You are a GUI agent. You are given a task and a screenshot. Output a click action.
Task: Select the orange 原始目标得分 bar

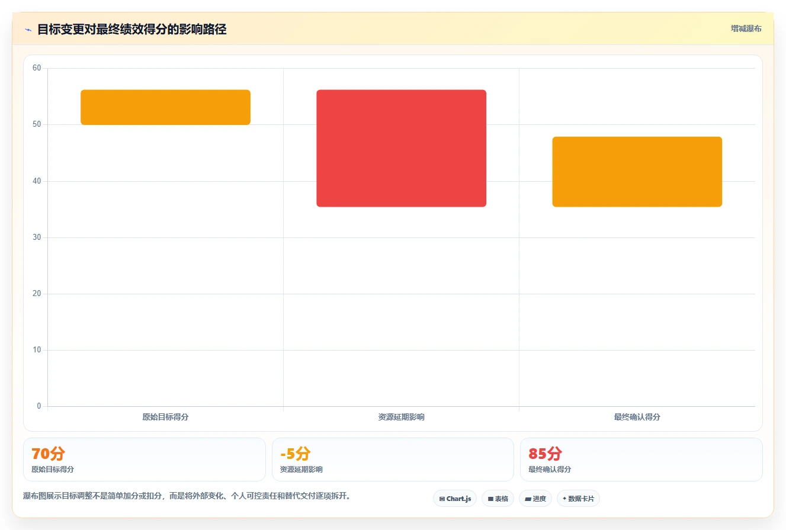click(x=165, y=107)
